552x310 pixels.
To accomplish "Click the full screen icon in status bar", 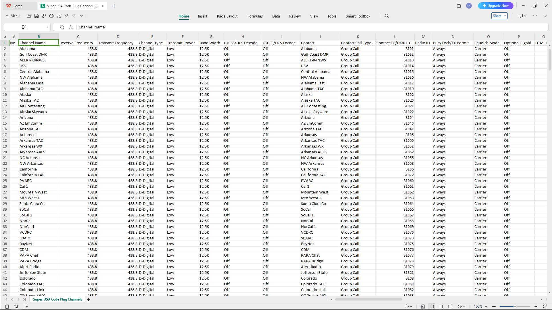I will click(545, 307).
